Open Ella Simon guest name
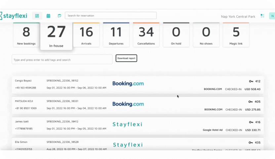This screenshot has height=159, width=275. (x=21, y=142)
